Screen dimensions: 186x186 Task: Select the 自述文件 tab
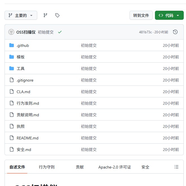pyautogui.click(x=17, y=167)
